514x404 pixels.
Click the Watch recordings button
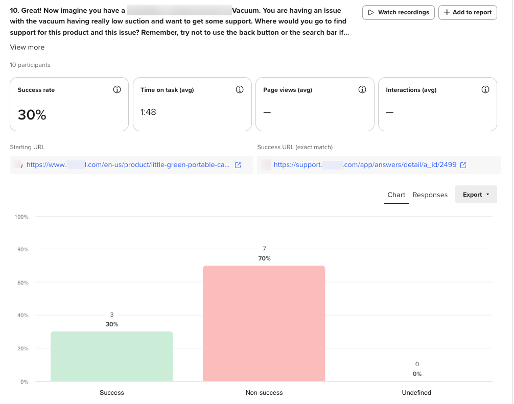click(399, 12)
